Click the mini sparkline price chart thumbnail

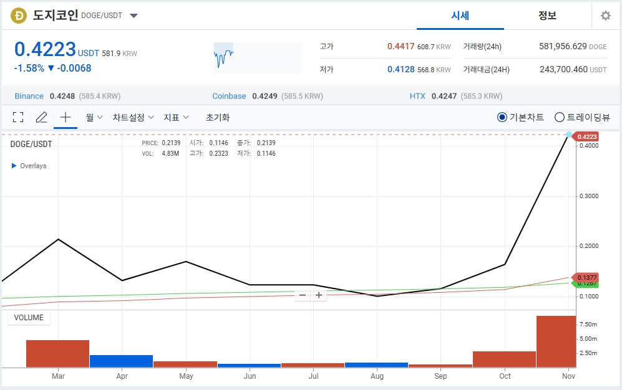pos(257,57)
